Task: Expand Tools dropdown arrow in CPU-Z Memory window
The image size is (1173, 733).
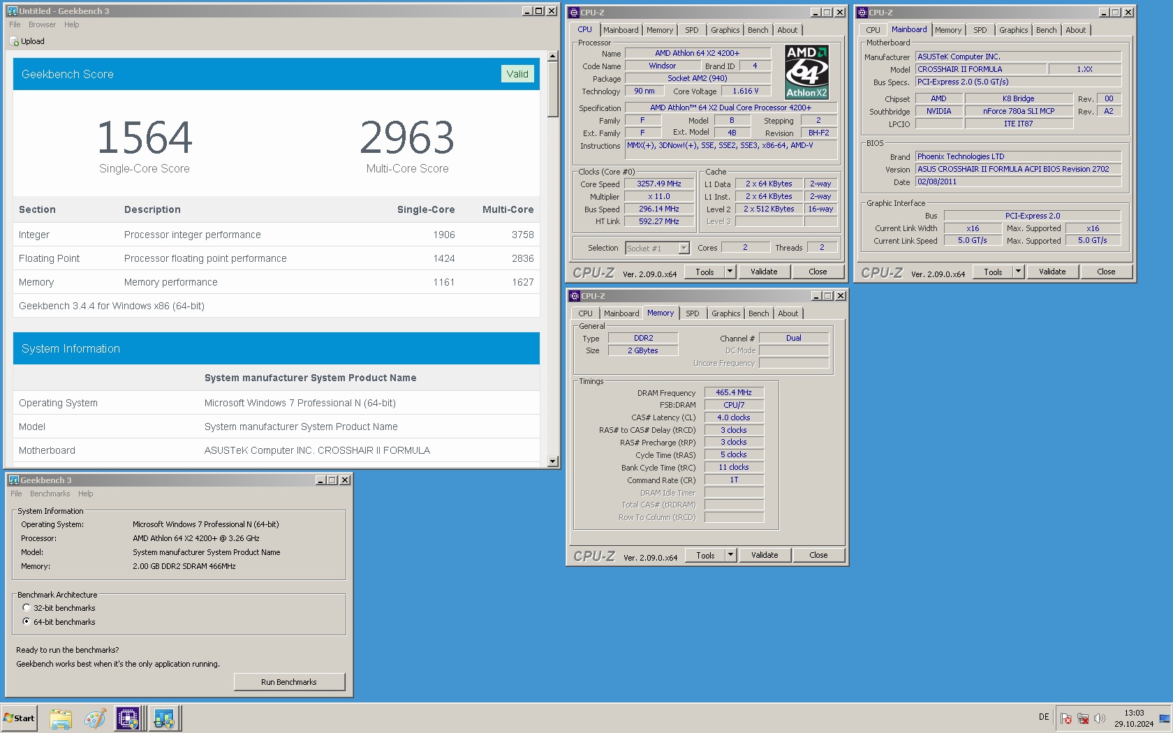Action: coord(731,555)
